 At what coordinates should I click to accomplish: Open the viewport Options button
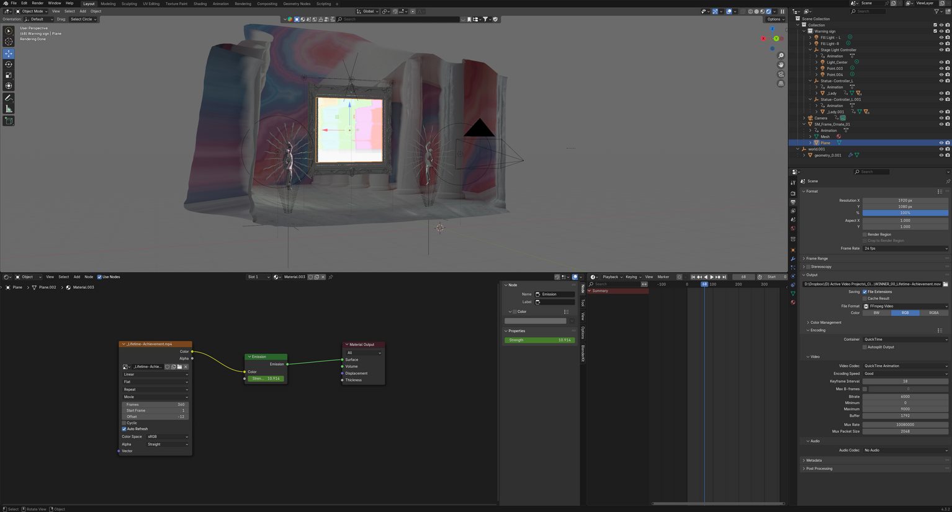pos(775,19)
